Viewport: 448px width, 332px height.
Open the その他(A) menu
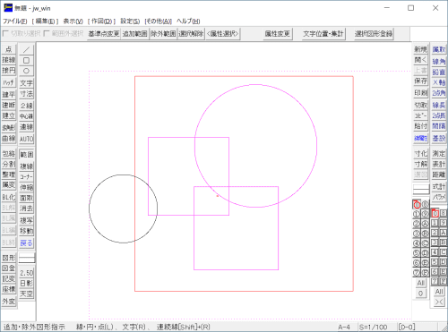click(159, 21)
